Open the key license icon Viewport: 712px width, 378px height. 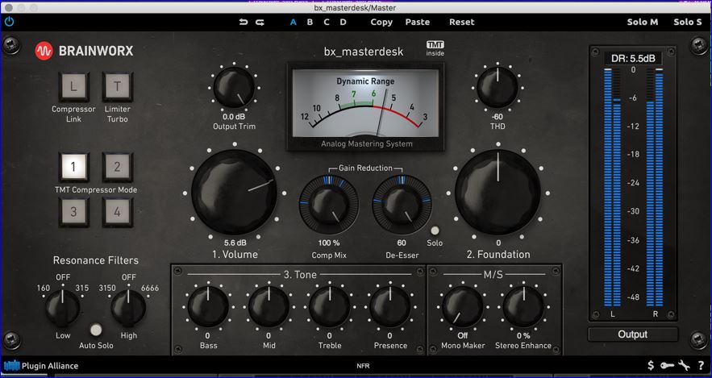(667, 365)
